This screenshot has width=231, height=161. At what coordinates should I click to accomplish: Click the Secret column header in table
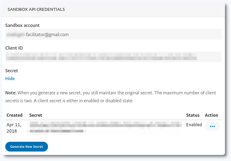tap(36, 115)
